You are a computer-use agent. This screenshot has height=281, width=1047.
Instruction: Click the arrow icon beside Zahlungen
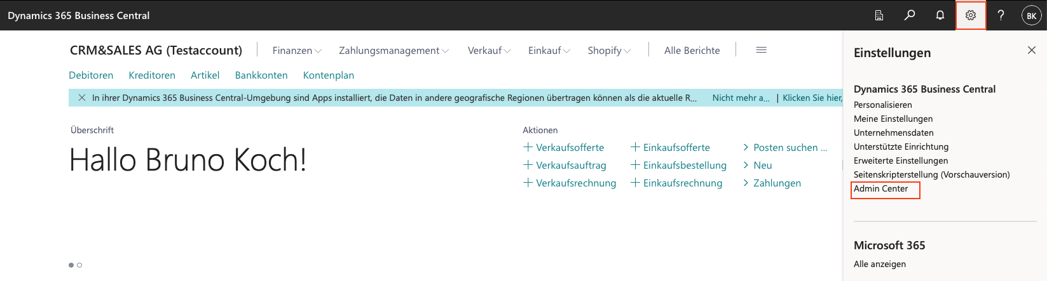point(746,183)
